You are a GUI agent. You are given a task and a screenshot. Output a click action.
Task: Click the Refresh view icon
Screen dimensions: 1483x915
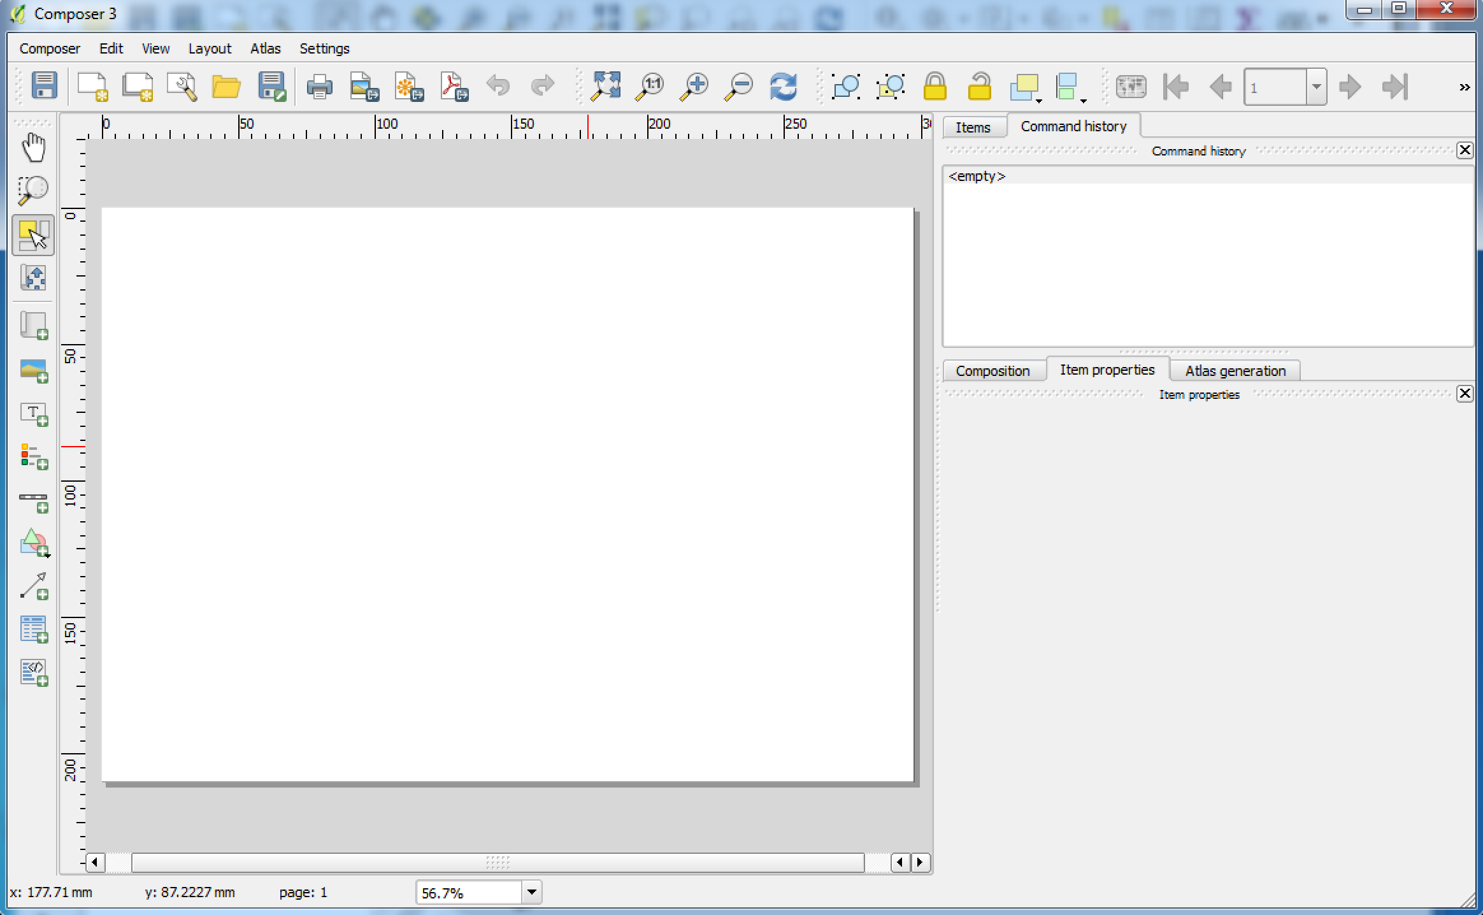point(783,86)
